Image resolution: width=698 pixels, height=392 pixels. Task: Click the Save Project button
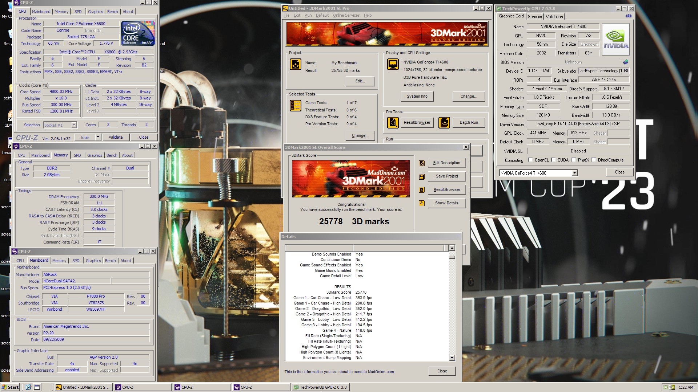(x=446, y=176)
